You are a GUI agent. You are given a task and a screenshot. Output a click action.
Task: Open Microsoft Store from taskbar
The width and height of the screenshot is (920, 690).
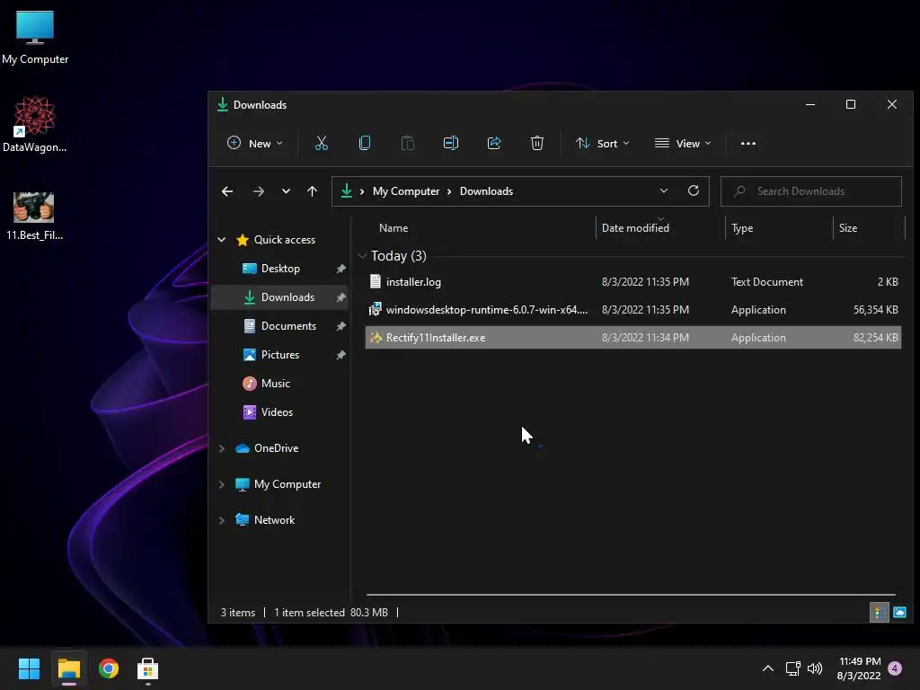pyautogui.click(x=147, y=668)
